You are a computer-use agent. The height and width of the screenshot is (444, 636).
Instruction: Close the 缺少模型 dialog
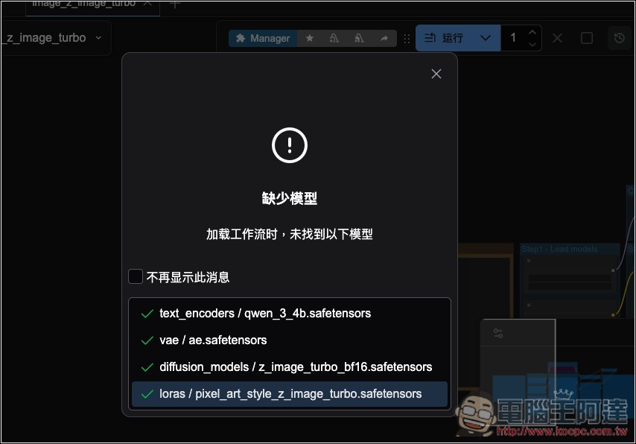[436, 74]
